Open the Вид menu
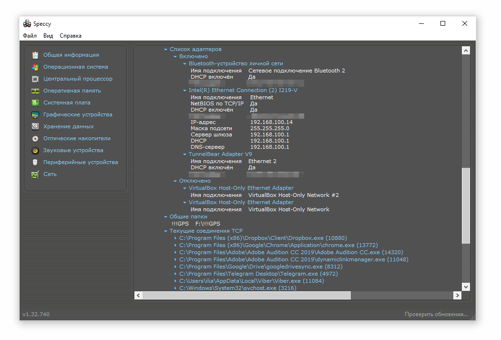This screenshot has height=340, width=501. (x=48, y=36)
